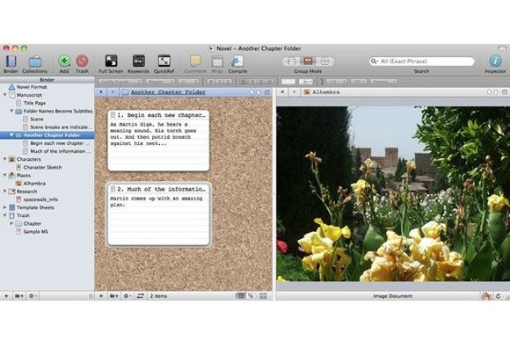Go back in left editor history

(x=101, y=92)
